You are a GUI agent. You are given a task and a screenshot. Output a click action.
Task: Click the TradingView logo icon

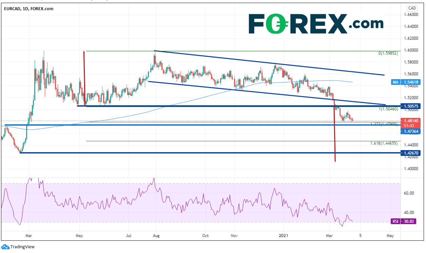tap(5, 247)
